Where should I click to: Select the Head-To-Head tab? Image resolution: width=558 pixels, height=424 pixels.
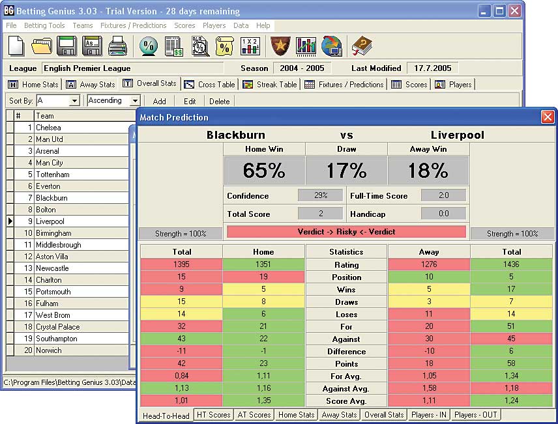pyautogui.click(x=166, y=416)
